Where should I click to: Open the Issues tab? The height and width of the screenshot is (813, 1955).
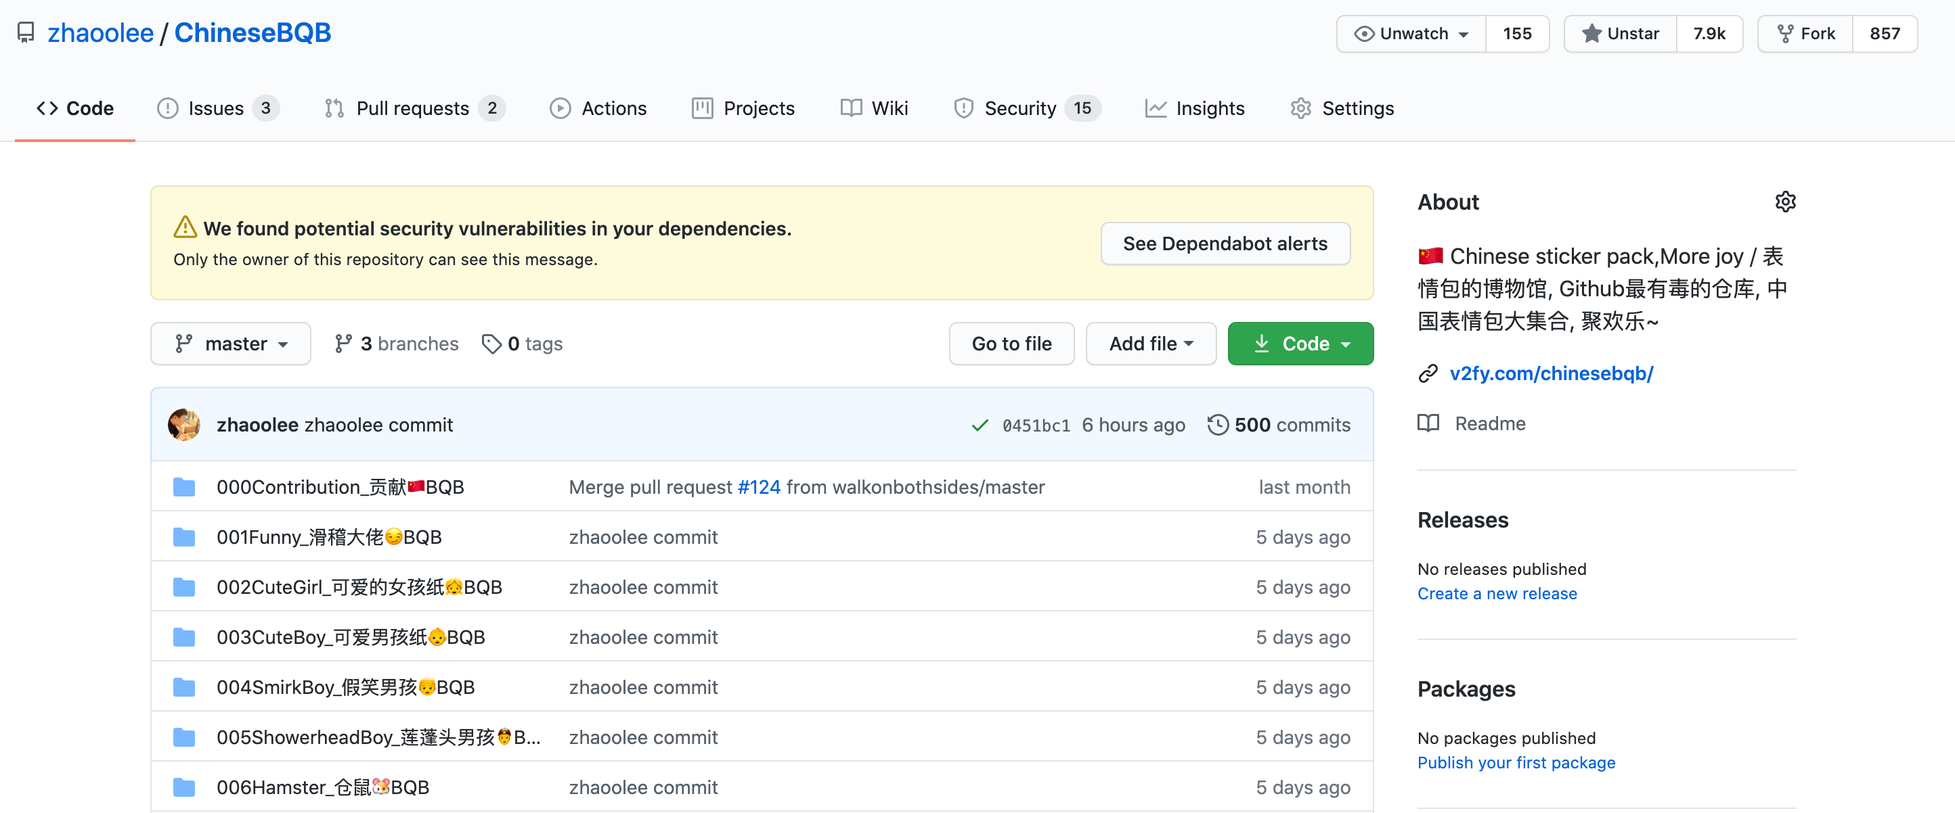218,108
